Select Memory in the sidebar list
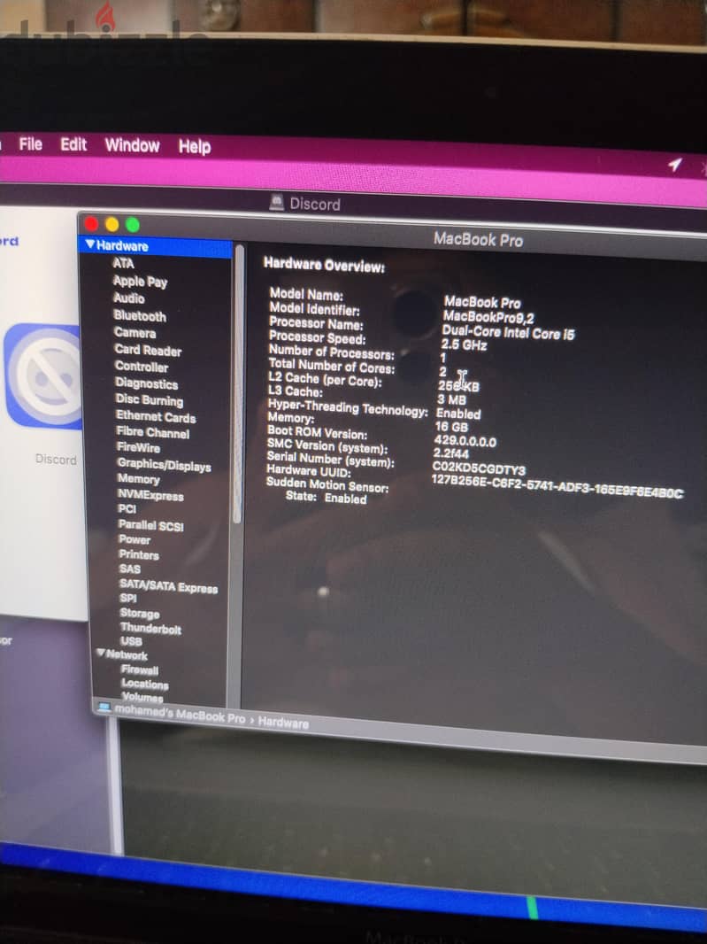Viewport: 707px width, 944px height. tap(138, 479)
